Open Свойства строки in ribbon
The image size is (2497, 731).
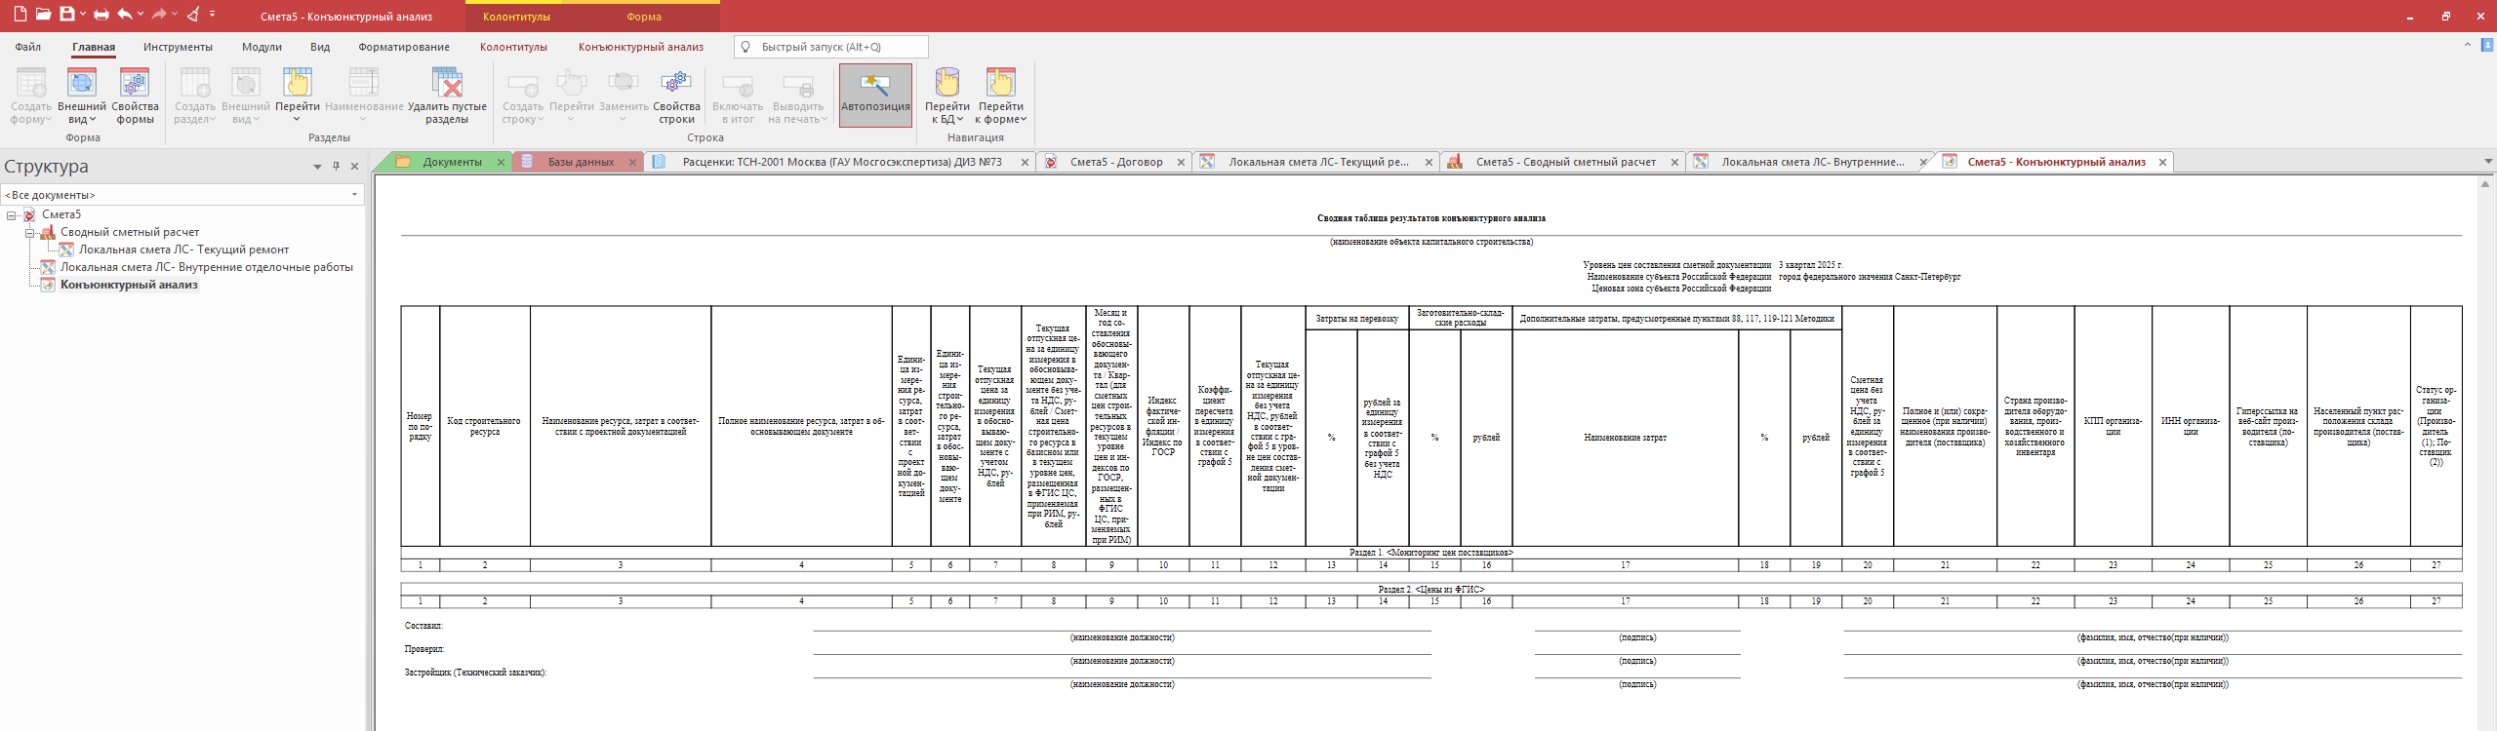click(676, 96)
